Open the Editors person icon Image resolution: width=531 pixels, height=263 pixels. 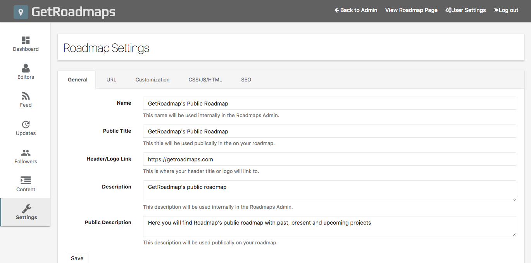click(x=26, y=68)
